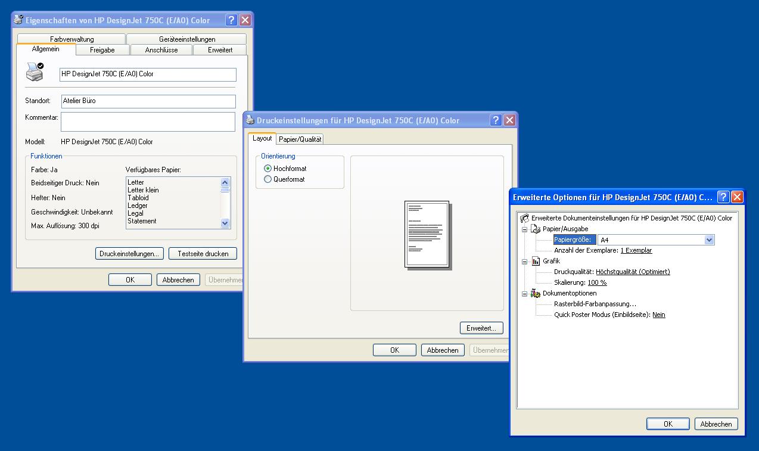Click the Grafik tree label
The image size is (759, 451).
[551, 262]
